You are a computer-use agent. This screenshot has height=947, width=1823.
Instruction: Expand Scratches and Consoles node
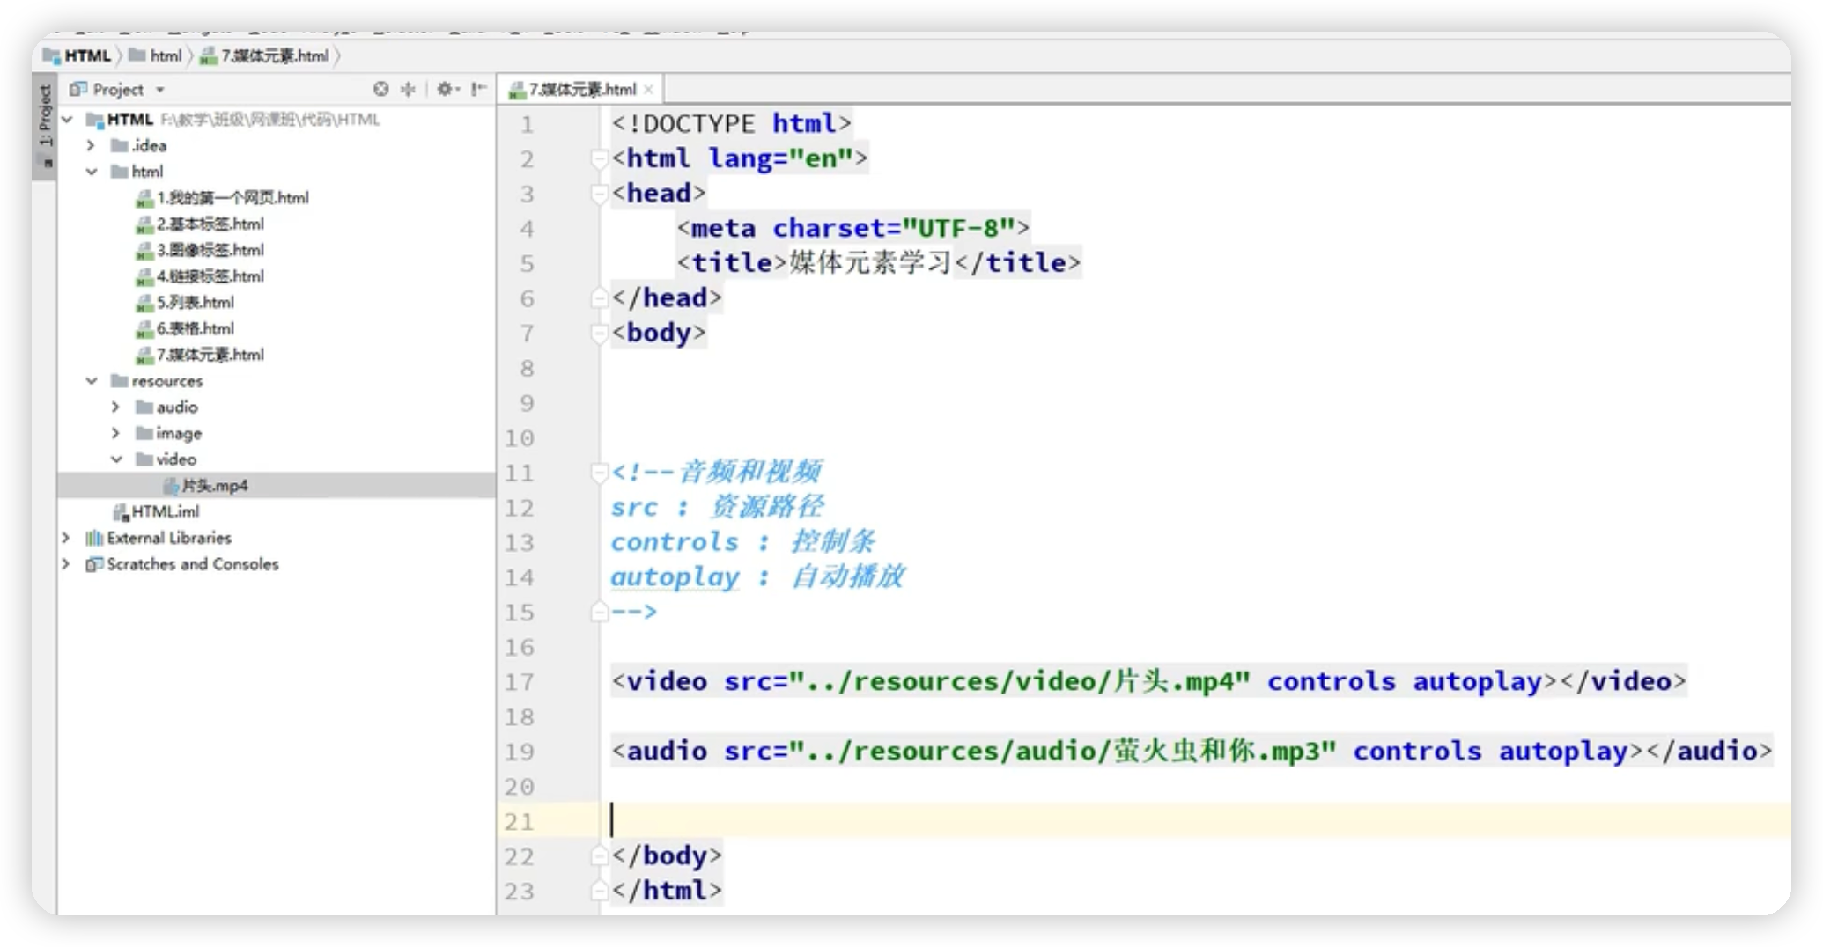[66, 564]
